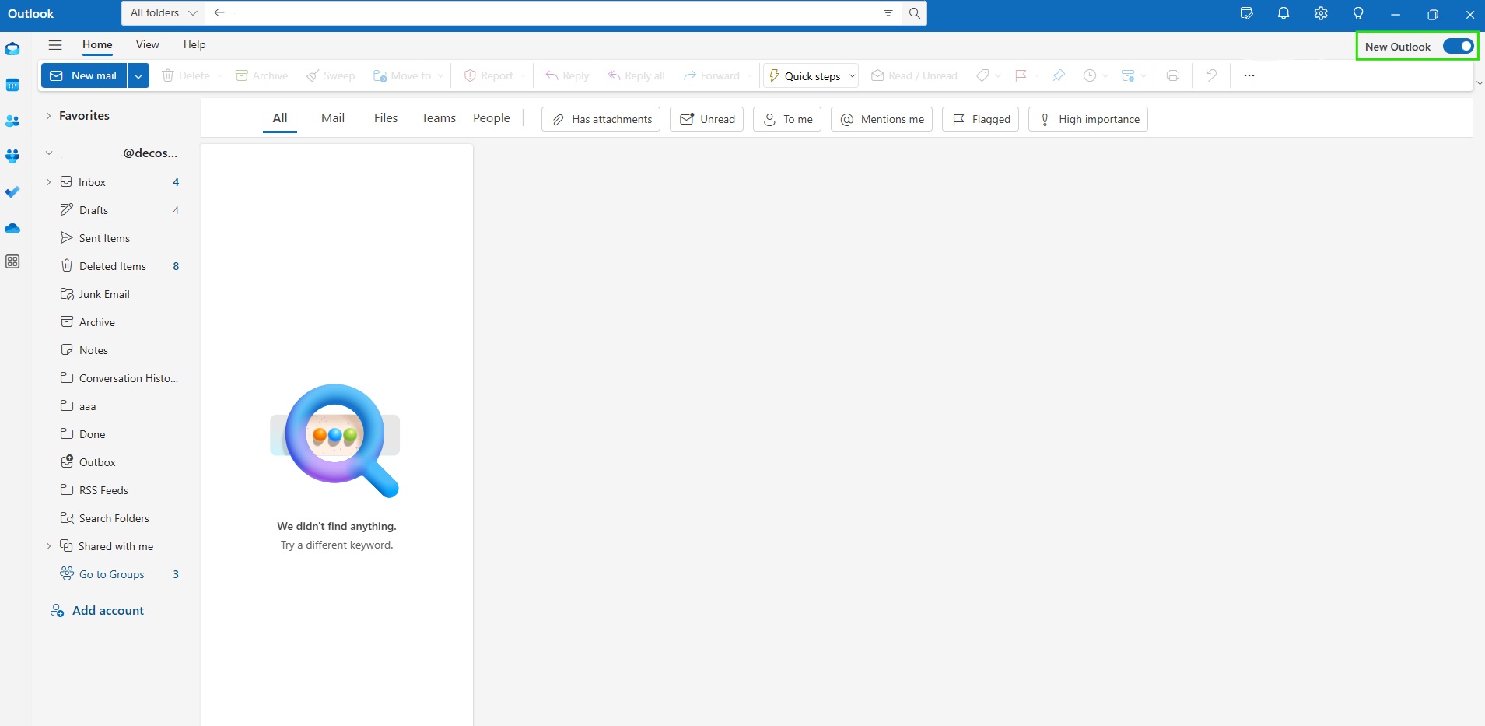Screen dimensions: 1485x726
Task: Toggle the Has attachments filter
Action: (x=601, y=119)
